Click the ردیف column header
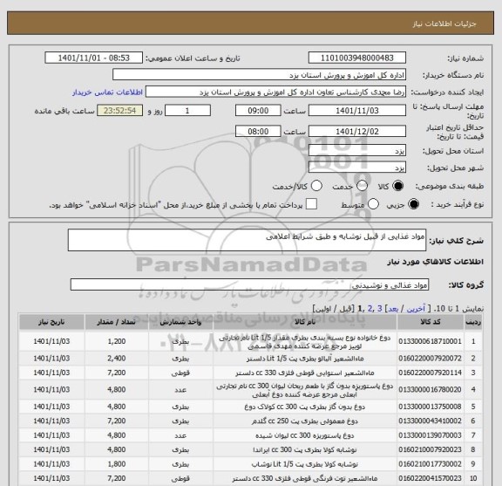The width and height of the screenshot is (502, 486). pos(473,322)
